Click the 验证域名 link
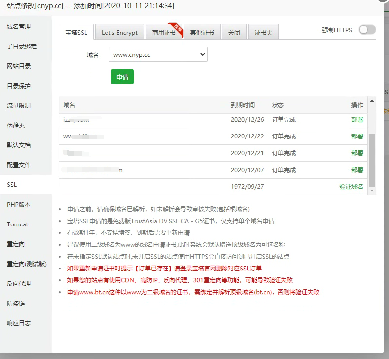This screenshot has height=359, width=389. pyautogui.click(x=351, y=187)
